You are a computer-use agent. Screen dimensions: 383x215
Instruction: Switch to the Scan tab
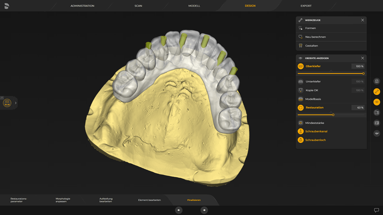pyautogui.click(x=138, y=6)
